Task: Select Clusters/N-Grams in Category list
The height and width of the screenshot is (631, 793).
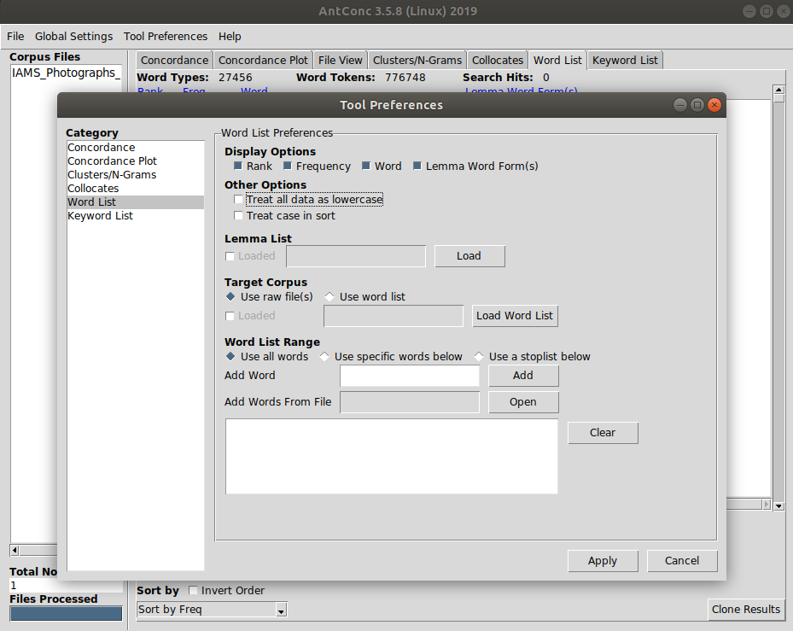Action: (136, 174)
